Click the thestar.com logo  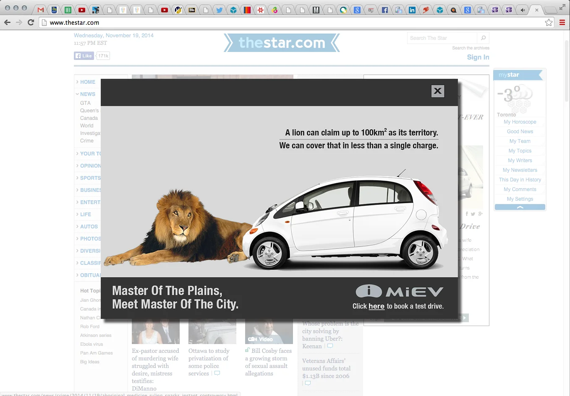282,43
